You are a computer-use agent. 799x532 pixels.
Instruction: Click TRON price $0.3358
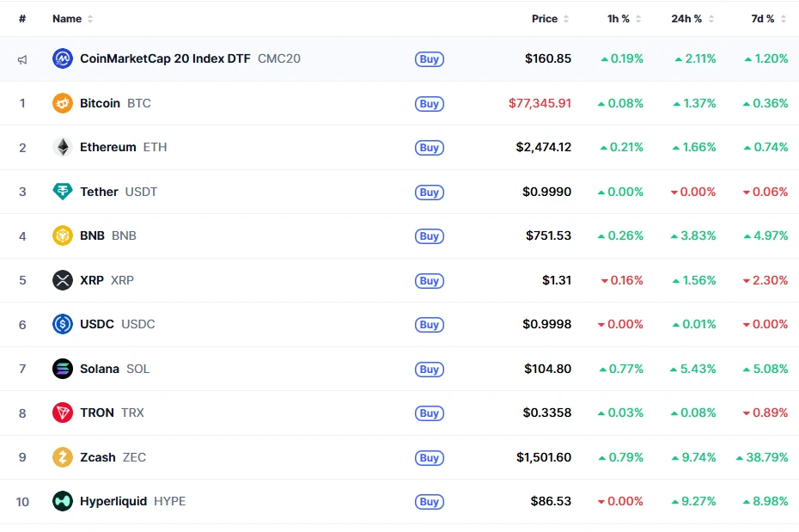click(546, 413)
